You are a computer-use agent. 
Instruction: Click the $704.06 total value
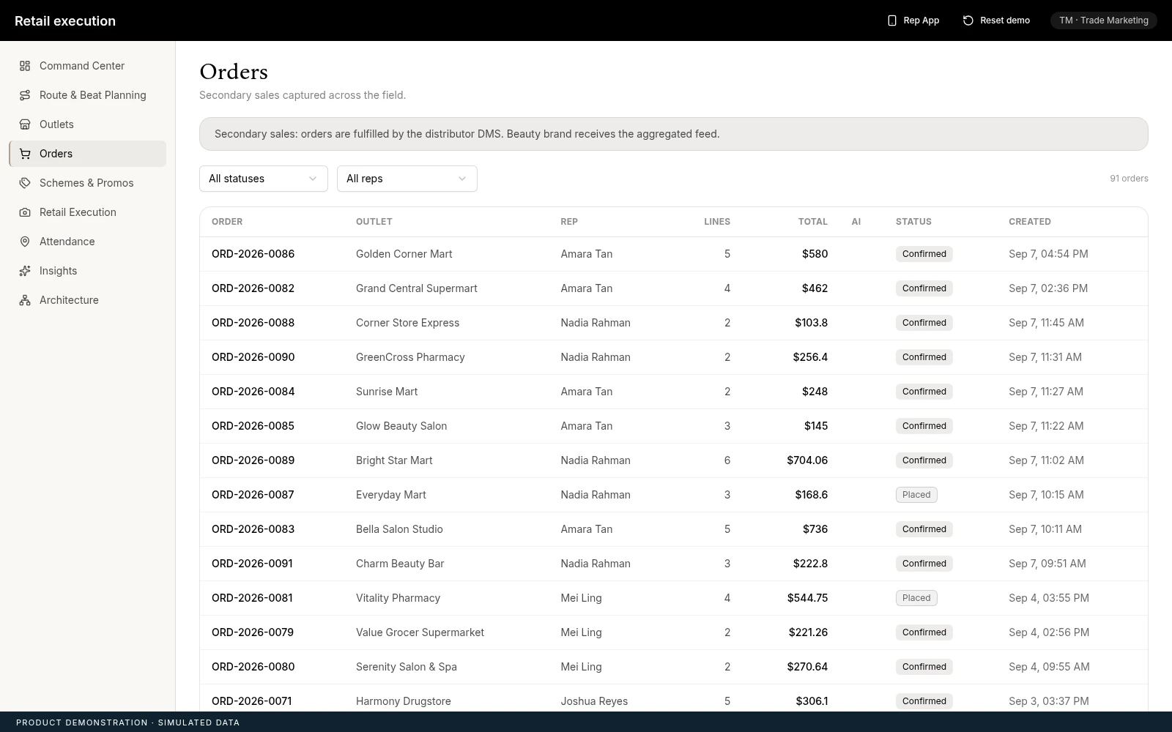pyautogui.click(x=807, y=460)
